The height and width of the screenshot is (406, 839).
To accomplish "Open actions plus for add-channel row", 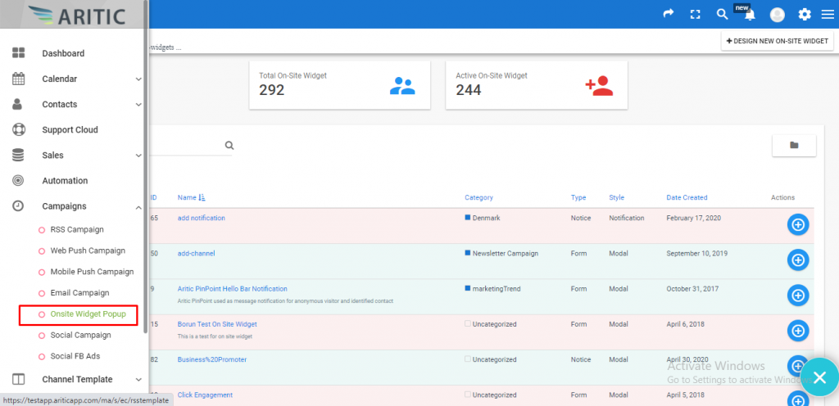I will (798, 259).
